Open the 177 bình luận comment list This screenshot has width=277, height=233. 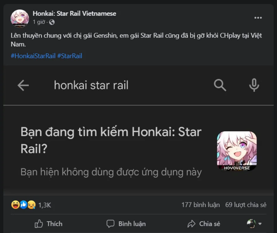point(200,204)
